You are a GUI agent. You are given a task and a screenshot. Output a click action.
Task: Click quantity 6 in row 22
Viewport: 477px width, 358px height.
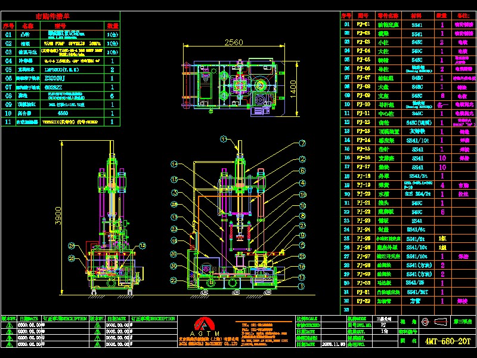pyautogui.click(x=442, y=212)
